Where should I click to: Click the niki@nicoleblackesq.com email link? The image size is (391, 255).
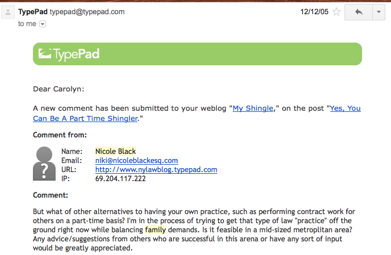pyautogui.click(x=136, y=161)
